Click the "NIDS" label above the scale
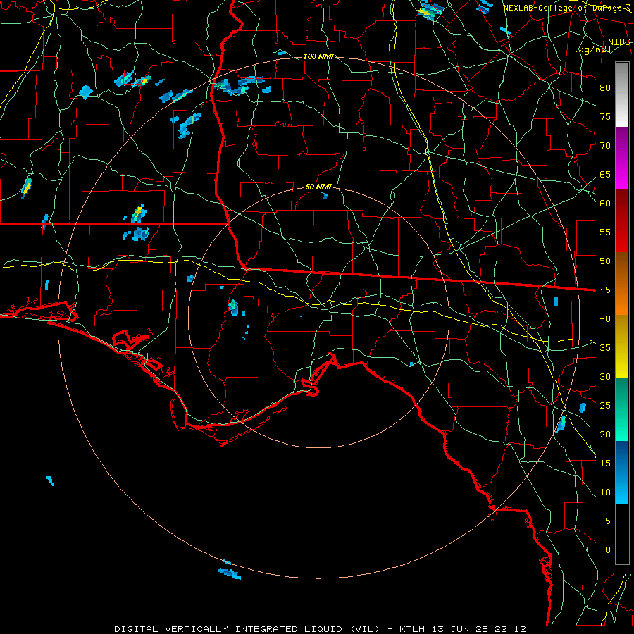634x634 pixels. [619, 42]
